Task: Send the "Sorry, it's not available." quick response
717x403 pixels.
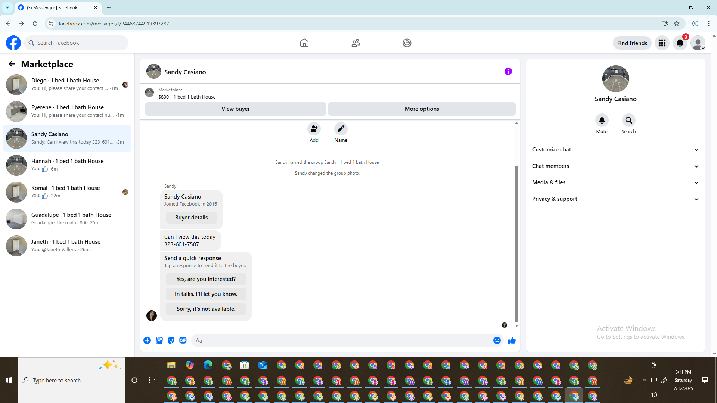Action: [206, 309]
